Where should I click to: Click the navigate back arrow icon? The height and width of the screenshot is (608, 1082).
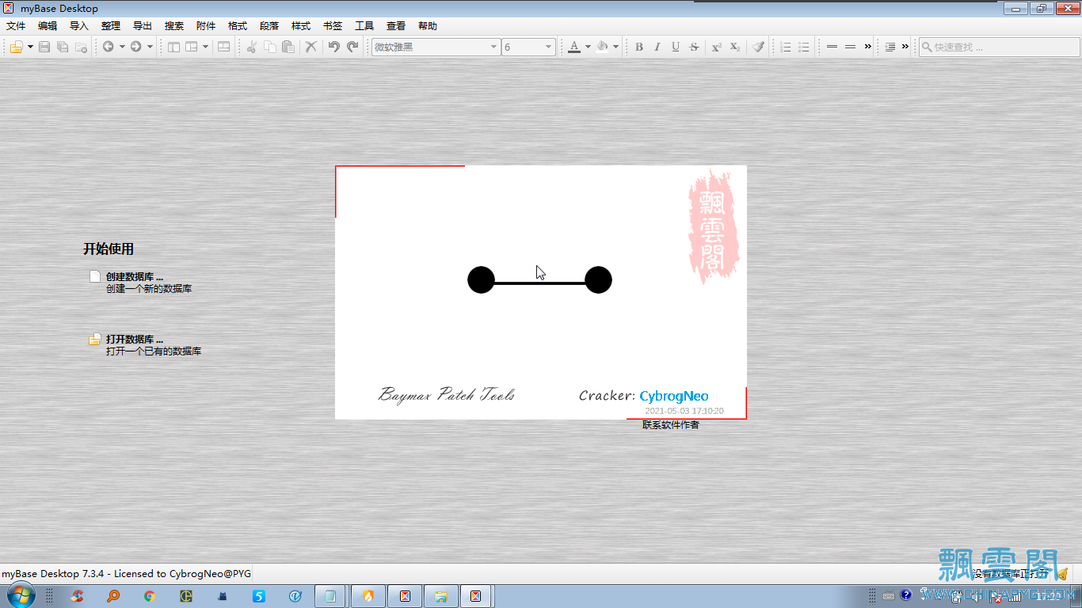pyautogui.click(x=109, y=47)
